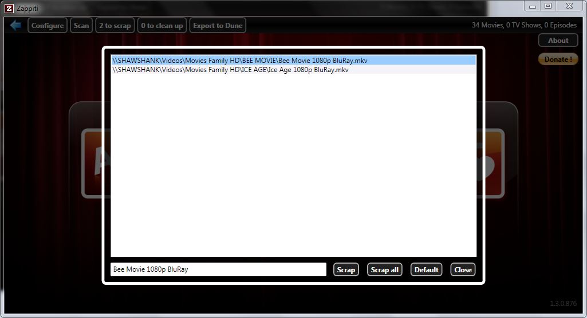Click the Zappiti logo in title bar
Image resolution: width=587 pixels, height=318 pixels.
(x=9, y=8)
